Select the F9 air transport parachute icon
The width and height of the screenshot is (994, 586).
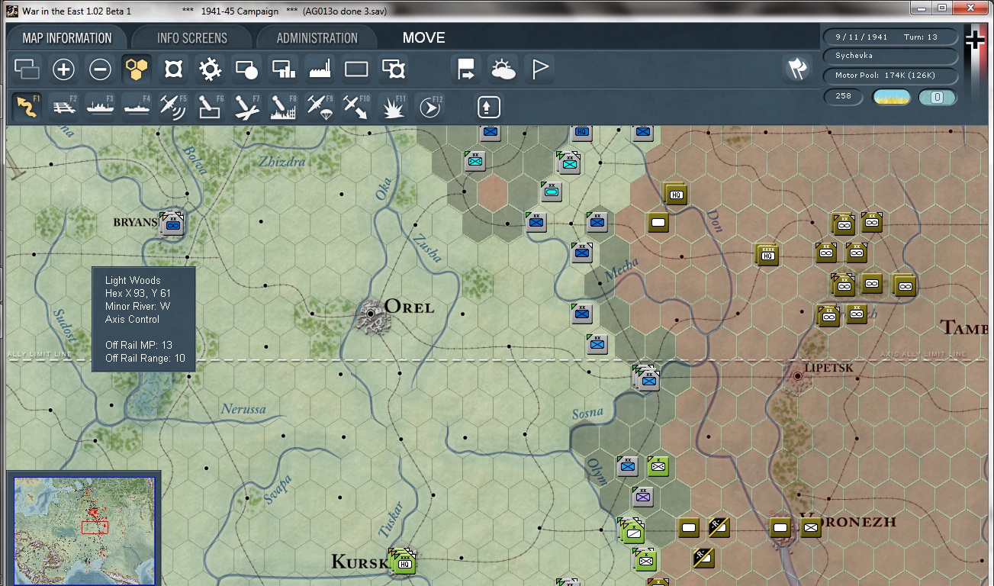[x=320, y=107]
